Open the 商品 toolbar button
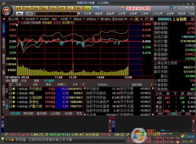 click(53, 8)
